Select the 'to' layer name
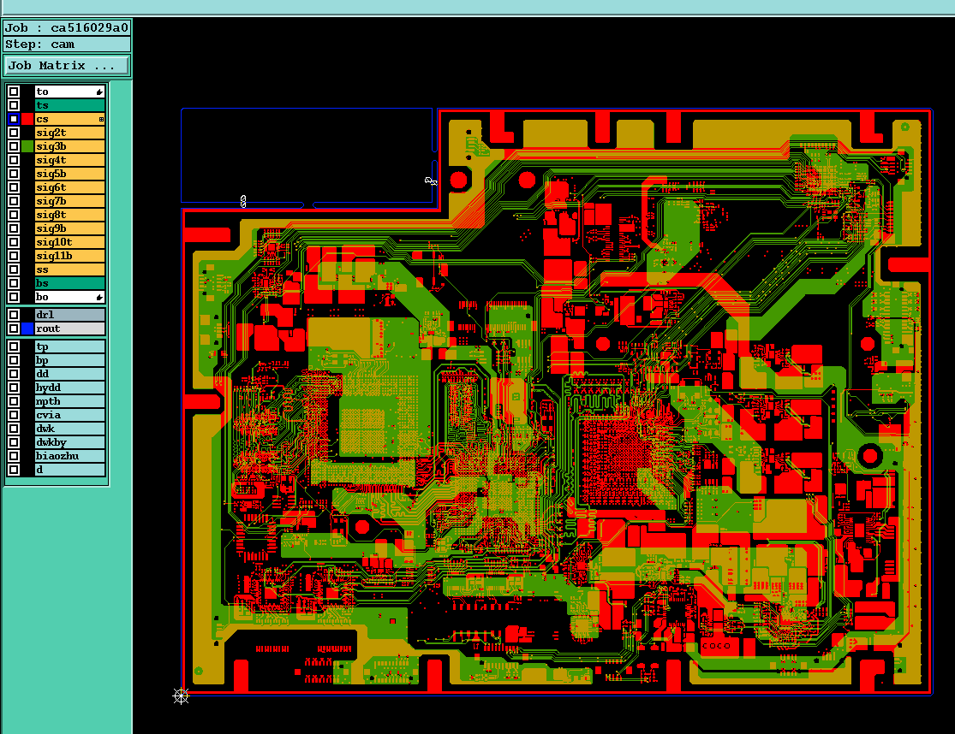The height and width of the screenshot is (734, 955). pos(70,92)
